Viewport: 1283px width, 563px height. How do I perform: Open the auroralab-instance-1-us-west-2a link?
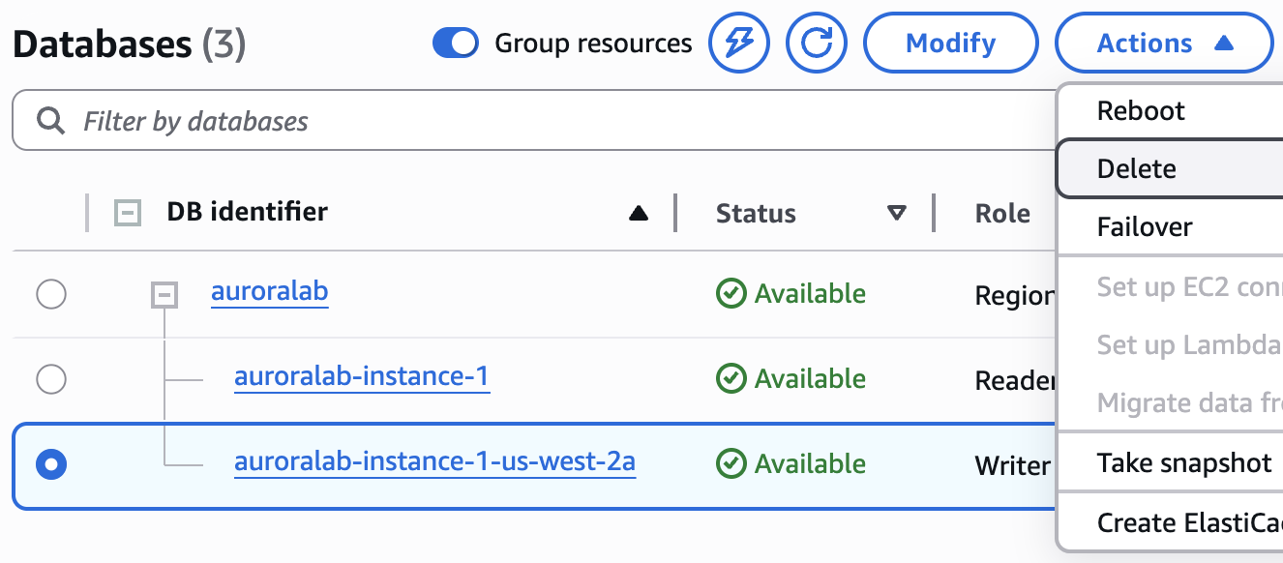434,462
